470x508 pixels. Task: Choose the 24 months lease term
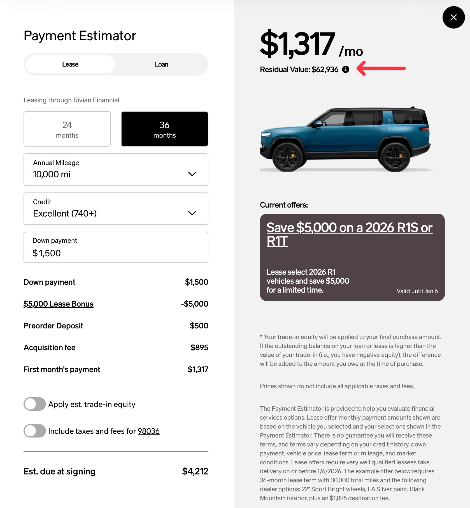click(67, 129)
